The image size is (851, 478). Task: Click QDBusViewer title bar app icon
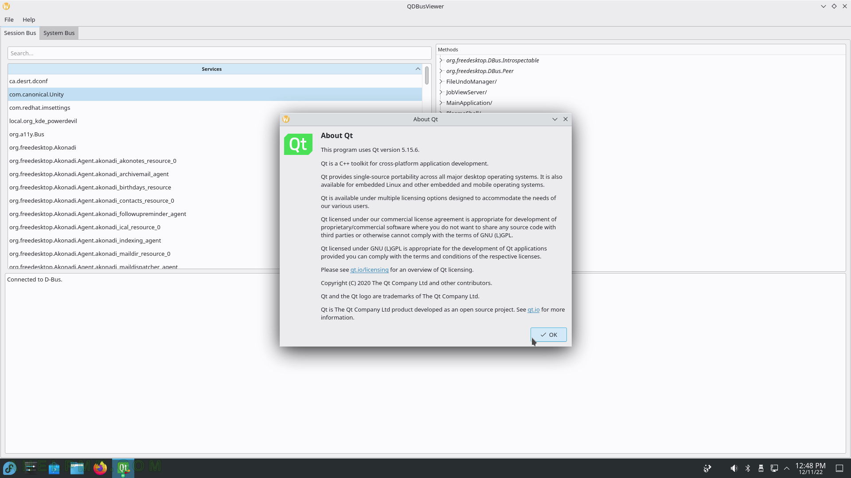6,6
